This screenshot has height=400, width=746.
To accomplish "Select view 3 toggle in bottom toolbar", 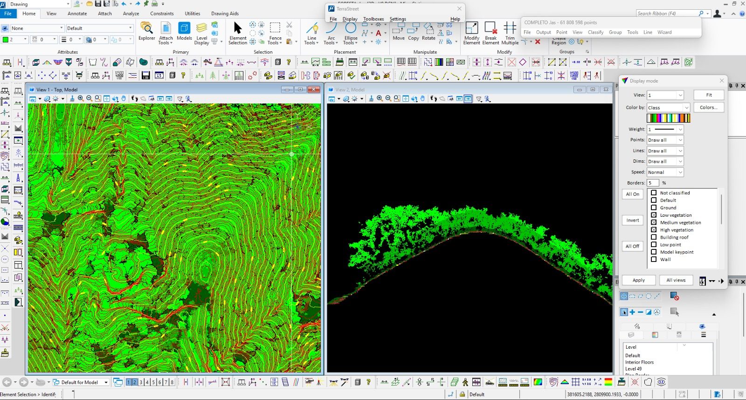I will click(x=141, y=382).
